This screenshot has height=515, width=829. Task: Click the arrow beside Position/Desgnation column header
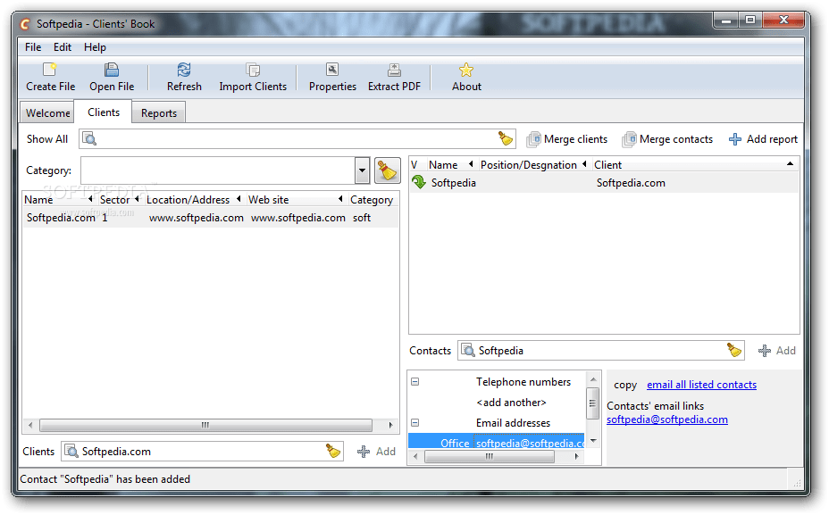(584, 164)
